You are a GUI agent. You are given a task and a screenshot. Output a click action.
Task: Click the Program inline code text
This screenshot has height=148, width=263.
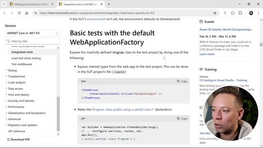118,53
